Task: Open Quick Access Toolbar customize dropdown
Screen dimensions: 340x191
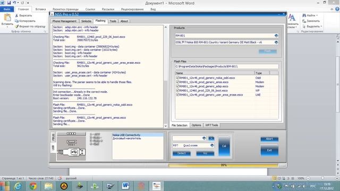Action: (28, 3)
